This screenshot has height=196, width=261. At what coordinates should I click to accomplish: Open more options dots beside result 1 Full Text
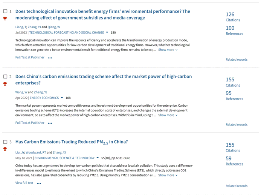point(50,58)
